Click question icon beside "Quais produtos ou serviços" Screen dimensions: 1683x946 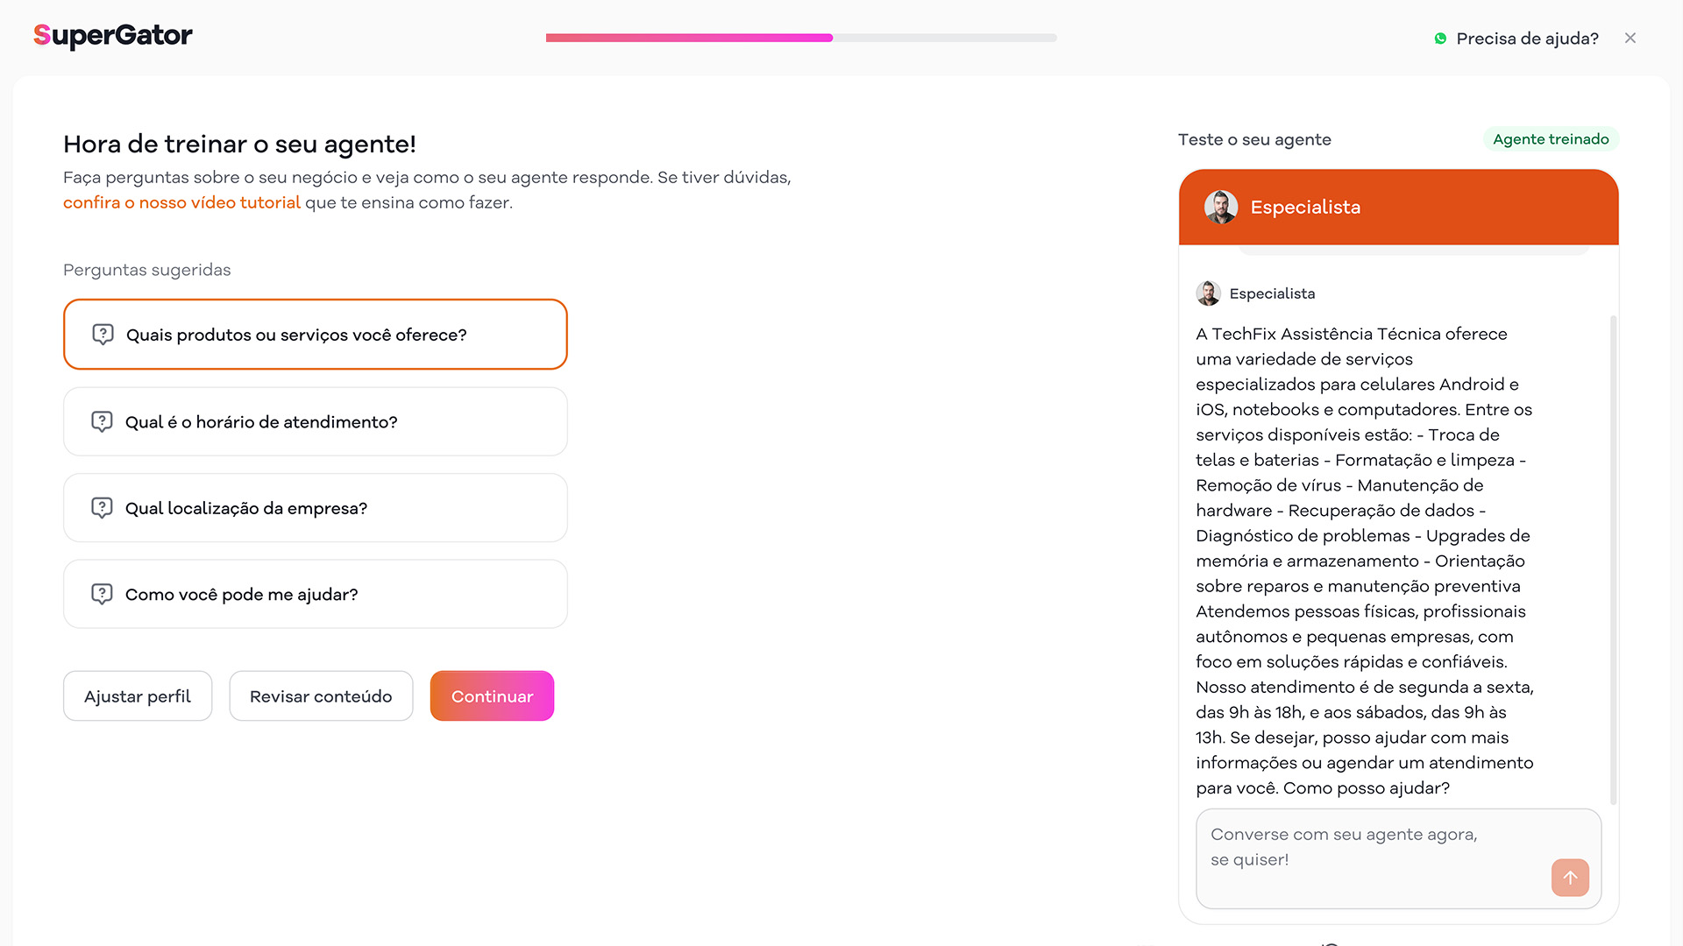[103, 335]
